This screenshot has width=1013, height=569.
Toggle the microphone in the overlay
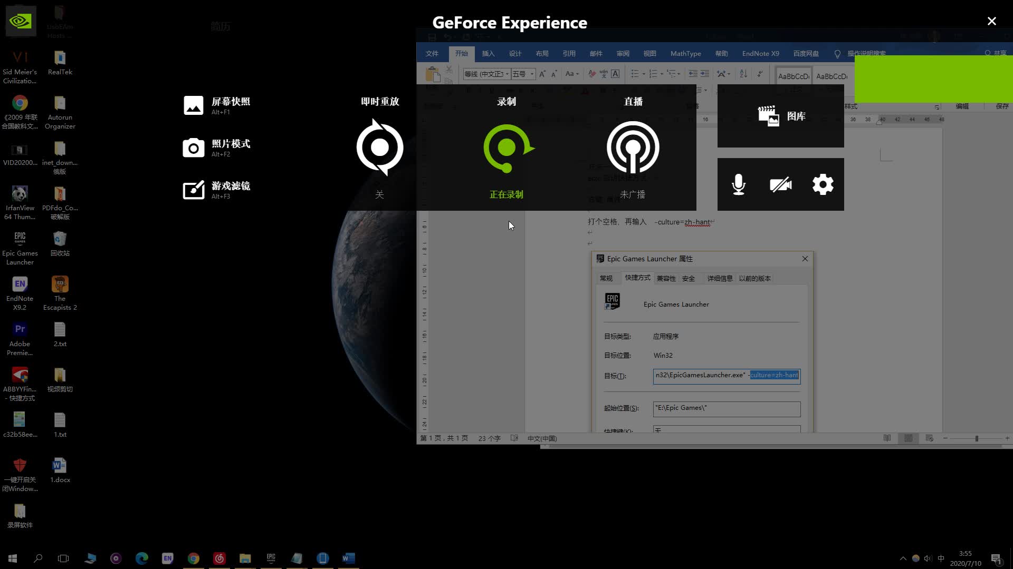coord(739,184)
